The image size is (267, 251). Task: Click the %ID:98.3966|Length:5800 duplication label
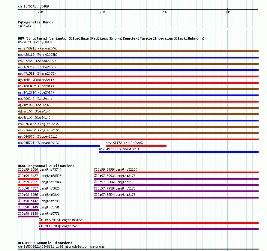click(x=39, y=195)
